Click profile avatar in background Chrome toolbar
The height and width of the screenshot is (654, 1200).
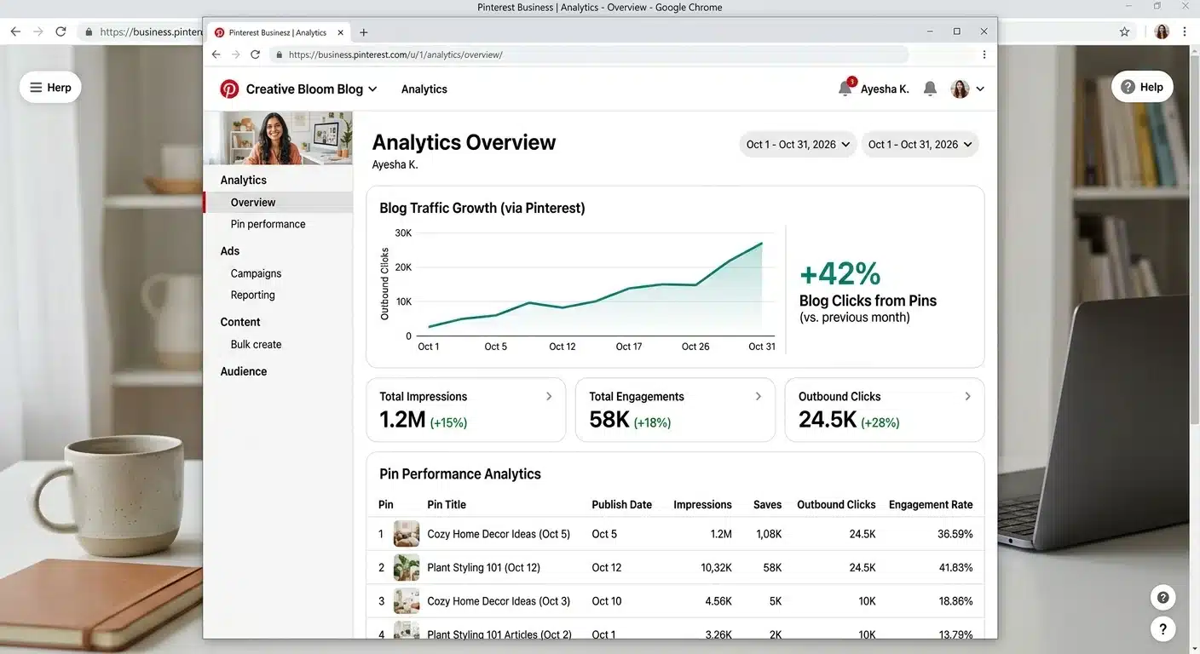pyautogui.click(x=1162, y=32)
